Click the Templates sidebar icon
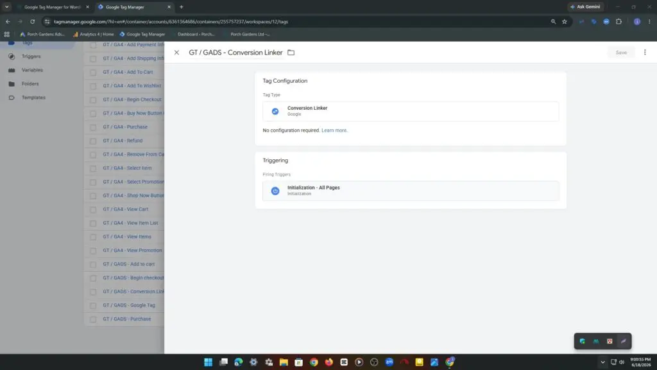Screen dimensions: 657x370 point(12,98)
